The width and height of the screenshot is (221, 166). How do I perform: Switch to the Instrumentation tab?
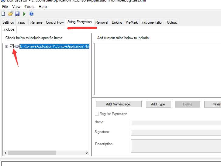152,22
